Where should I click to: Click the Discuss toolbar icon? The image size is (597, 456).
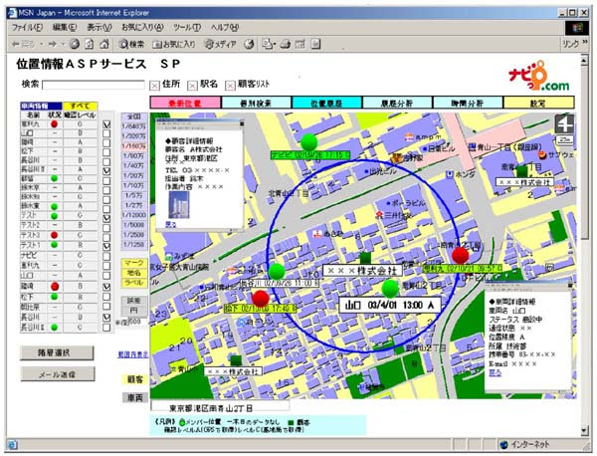pyautogui.click(x=315, y=44)
